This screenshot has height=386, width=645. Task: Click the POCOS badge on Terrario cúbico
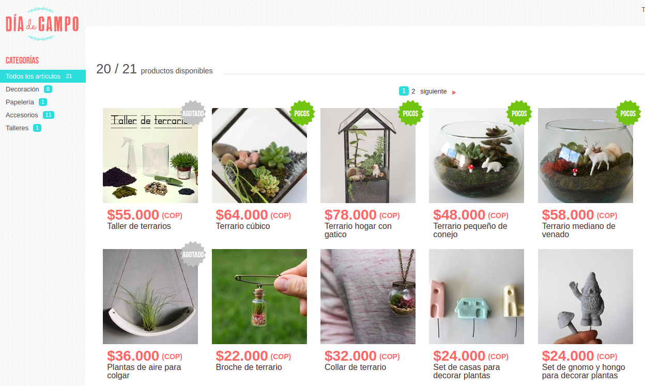tap(302, 113)
